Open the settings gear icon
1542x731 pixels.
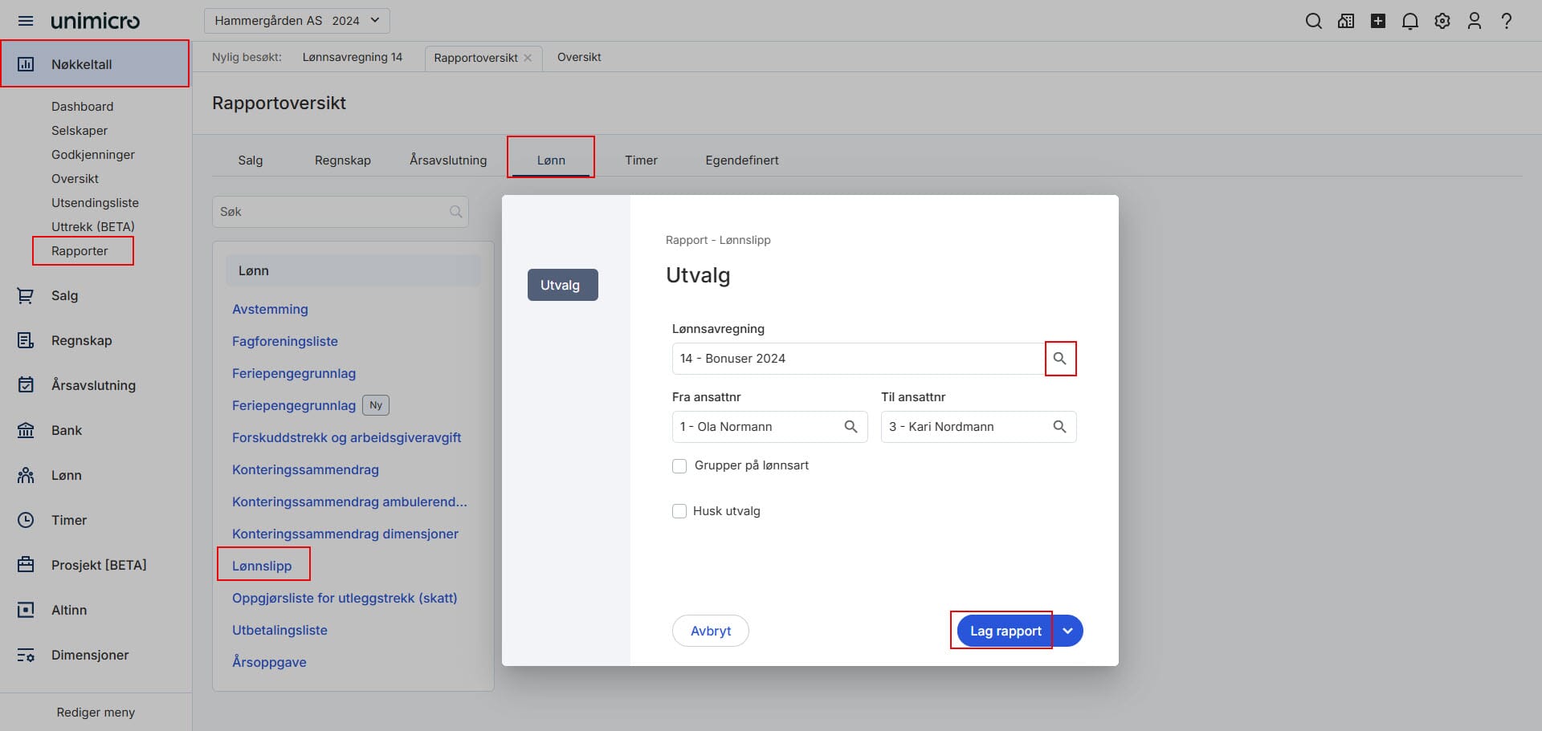click(x=1442, y=22)
